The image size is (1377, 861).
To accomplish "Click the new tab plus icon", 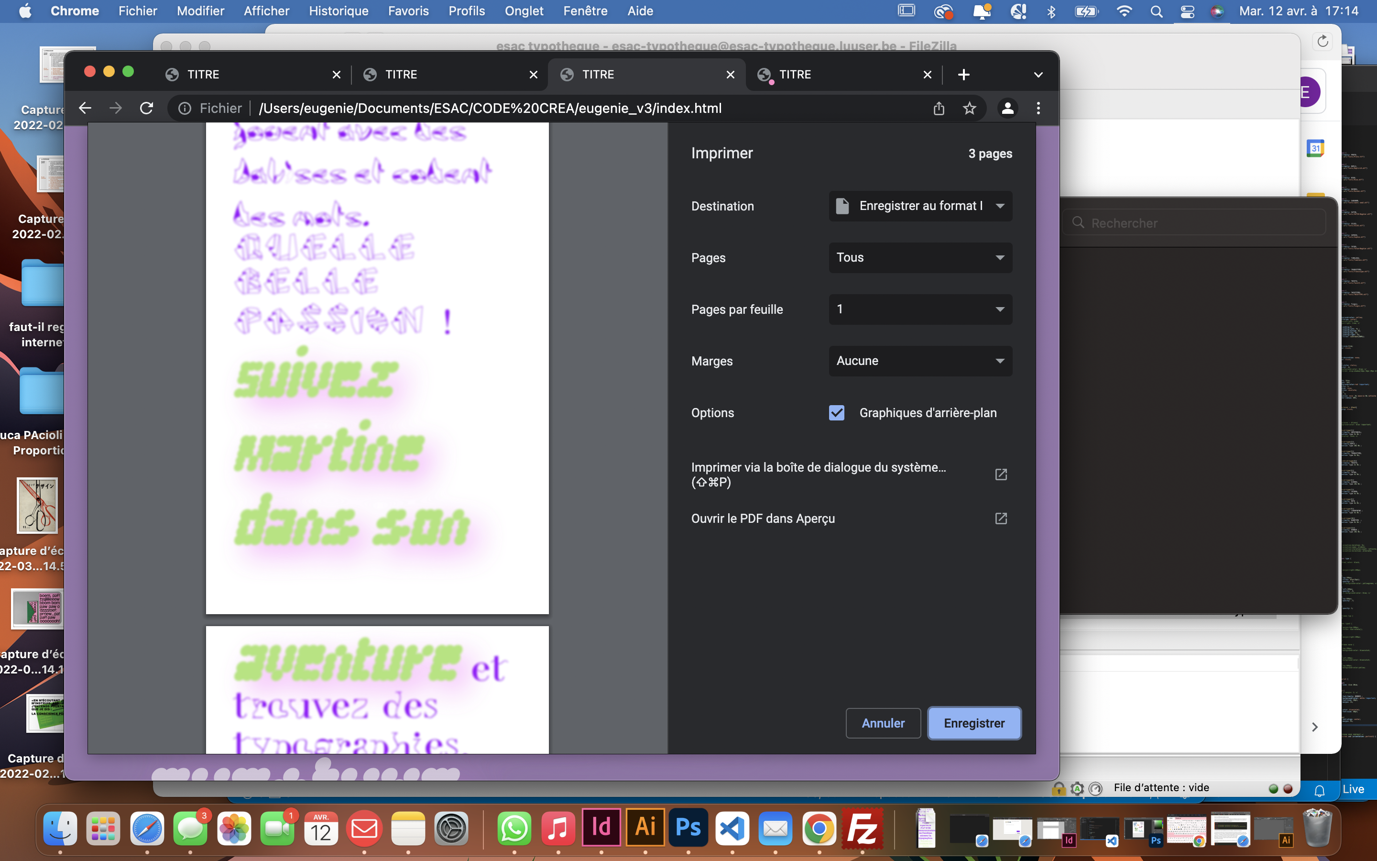I will 963,75.
